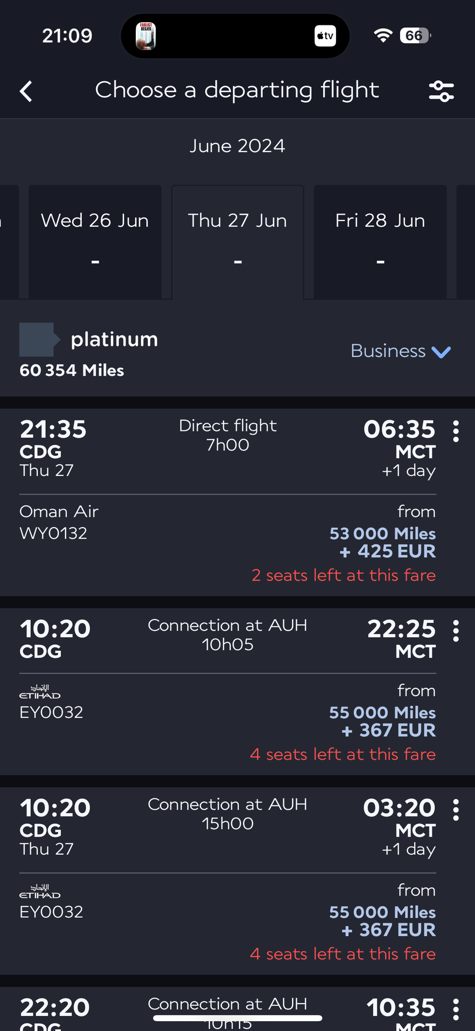The width and height of the screenshot is (475, 1031).
Task: Choose the 53 000 Miles + 425 EUR fare
Action: coord(383,543)
